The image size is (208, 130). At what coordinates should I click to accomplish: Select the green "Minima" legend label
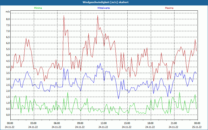coord(38,8)
